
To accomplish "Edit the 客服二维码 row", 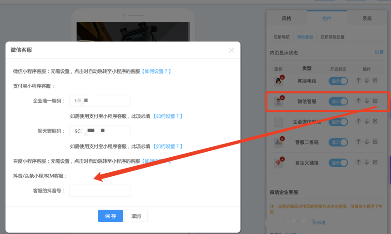I will click(375, 142).
